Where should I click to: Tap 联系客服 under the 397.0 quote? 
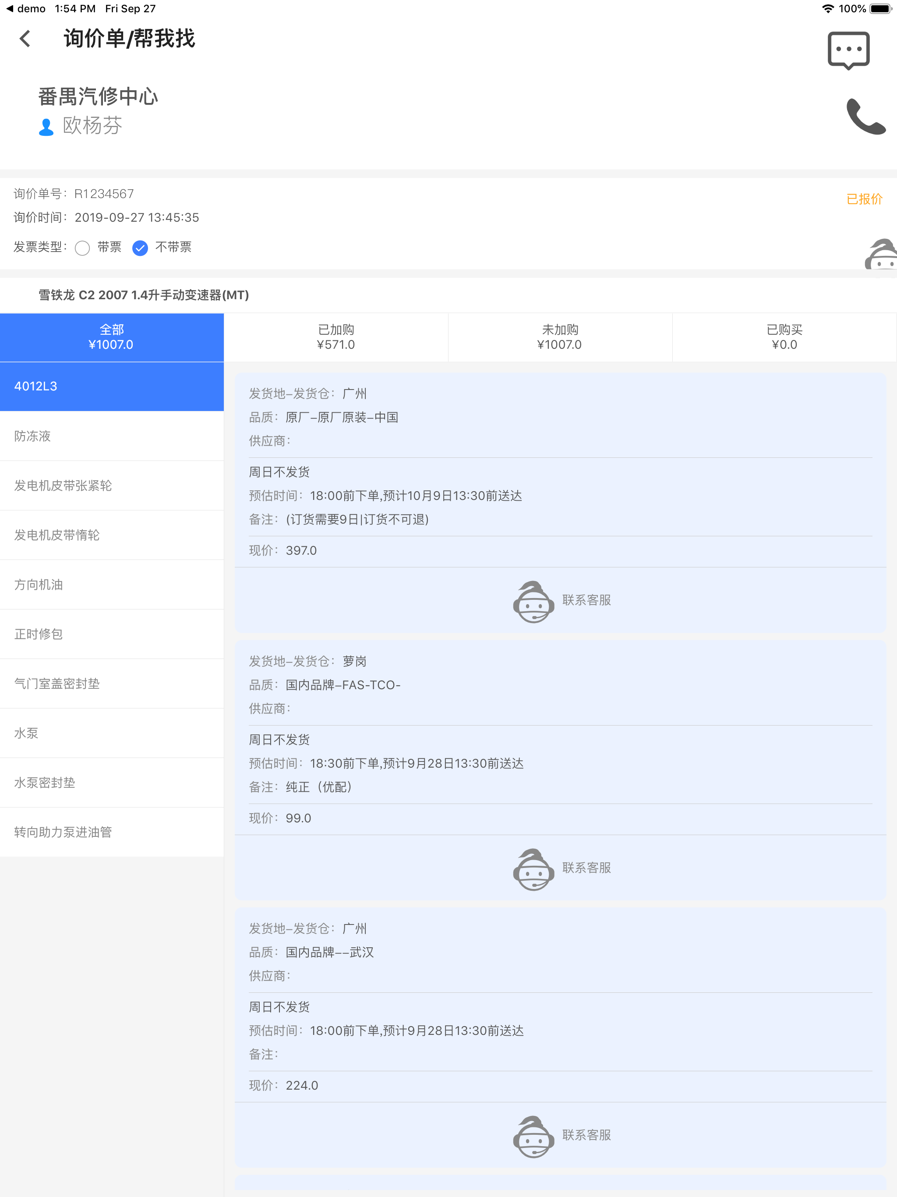(586, 600)
